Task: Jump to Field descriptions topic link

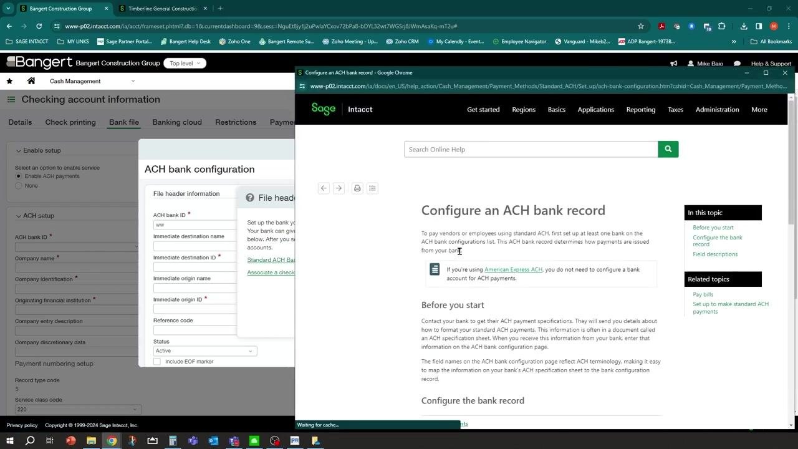Action: pos(714,254)
